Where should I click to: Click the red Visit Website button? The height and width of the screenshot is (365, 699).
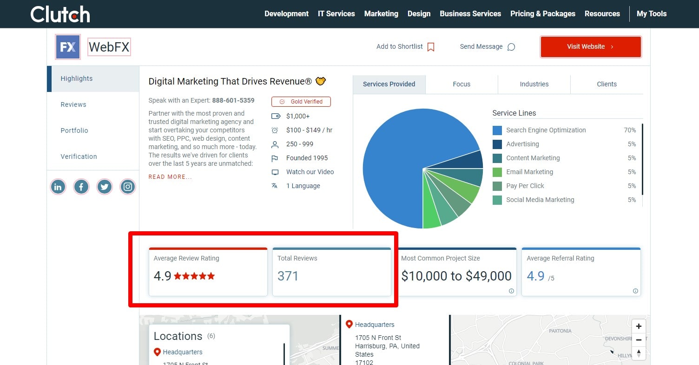(x=591, y=47)
